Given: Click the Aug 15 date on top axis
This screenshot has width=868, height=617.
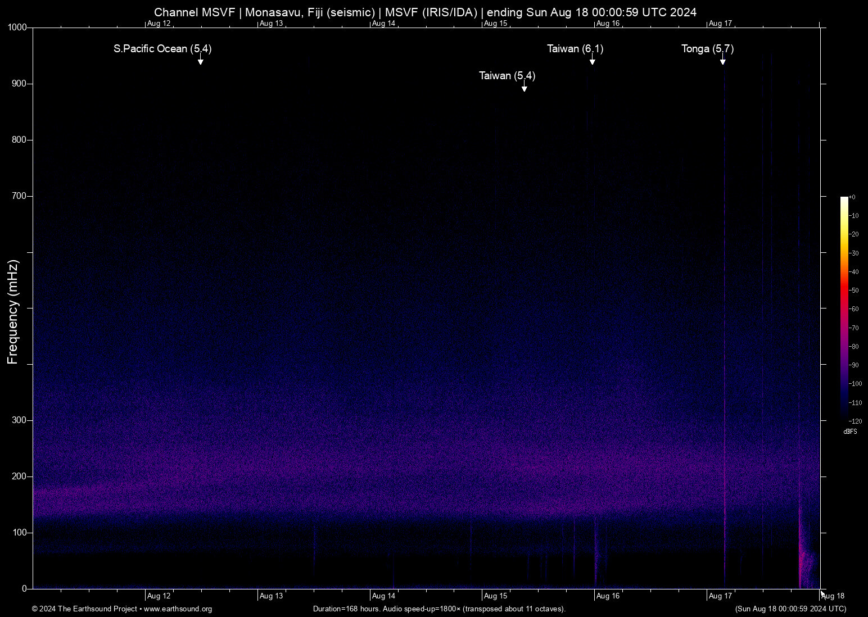Looking at the screenshot, I should tap(496, 24).
